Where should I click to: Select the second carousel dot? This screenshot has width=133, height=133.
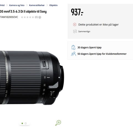point(26,123)
